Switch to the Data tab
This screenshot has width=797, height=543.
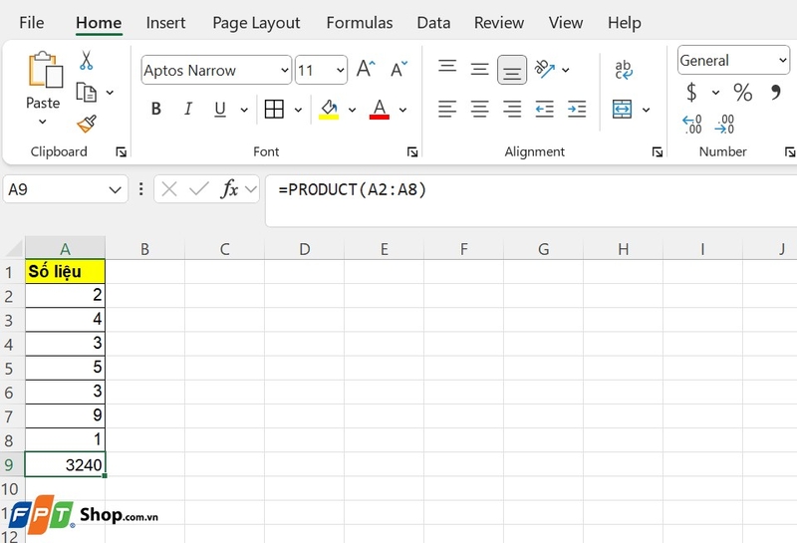433,23
